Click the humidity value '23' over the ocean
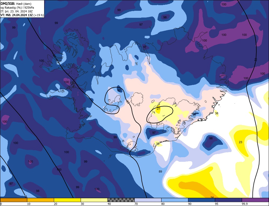The width and height of the screenshot is (269, 206). [x=240, y=142]
